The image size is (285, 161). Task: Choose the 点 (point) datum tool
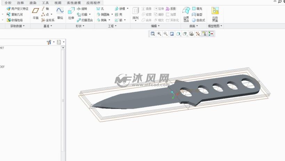(45, 14)
